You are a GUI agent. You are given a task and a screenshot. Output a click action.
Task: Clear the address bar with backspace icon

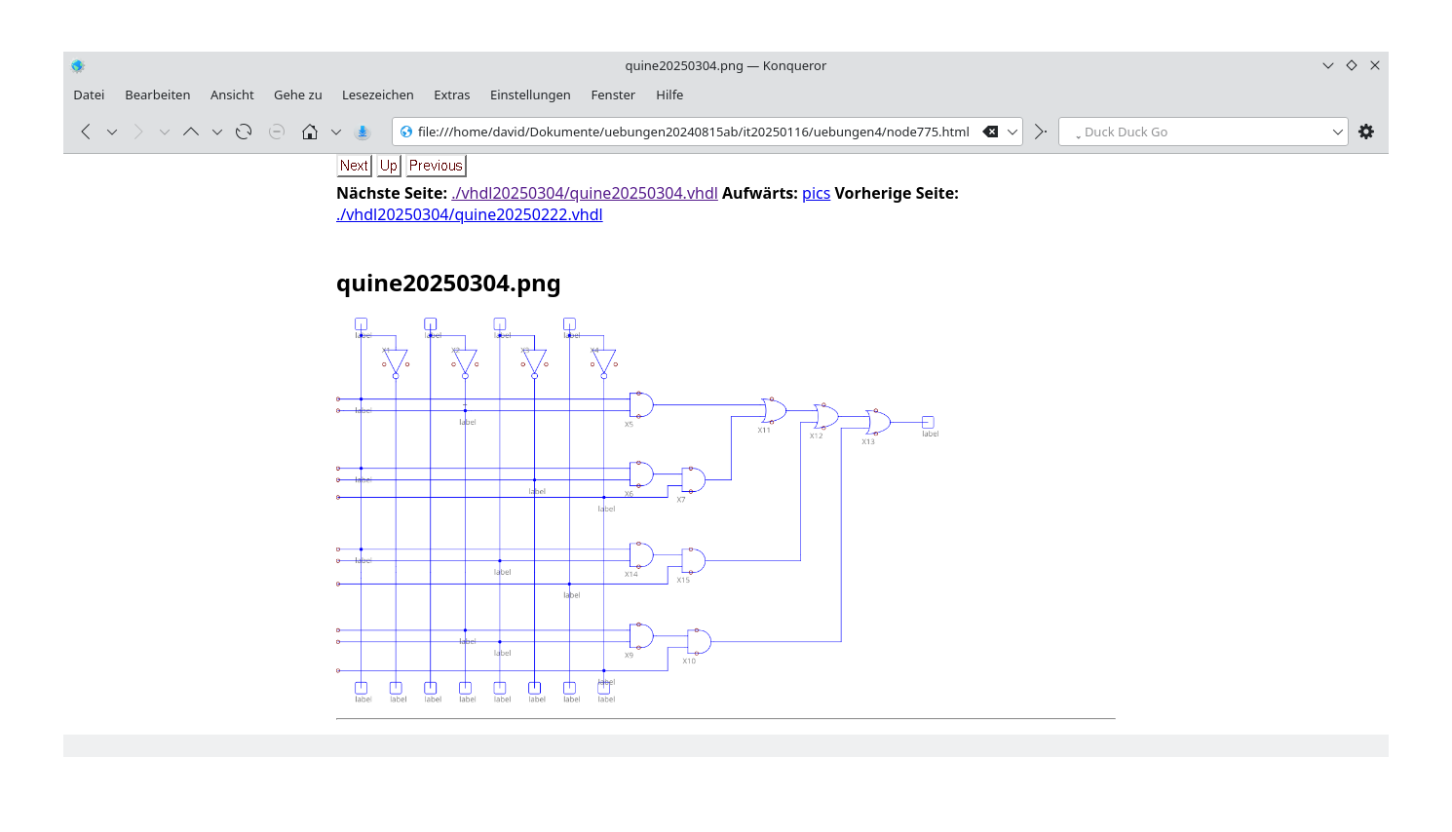991,131
